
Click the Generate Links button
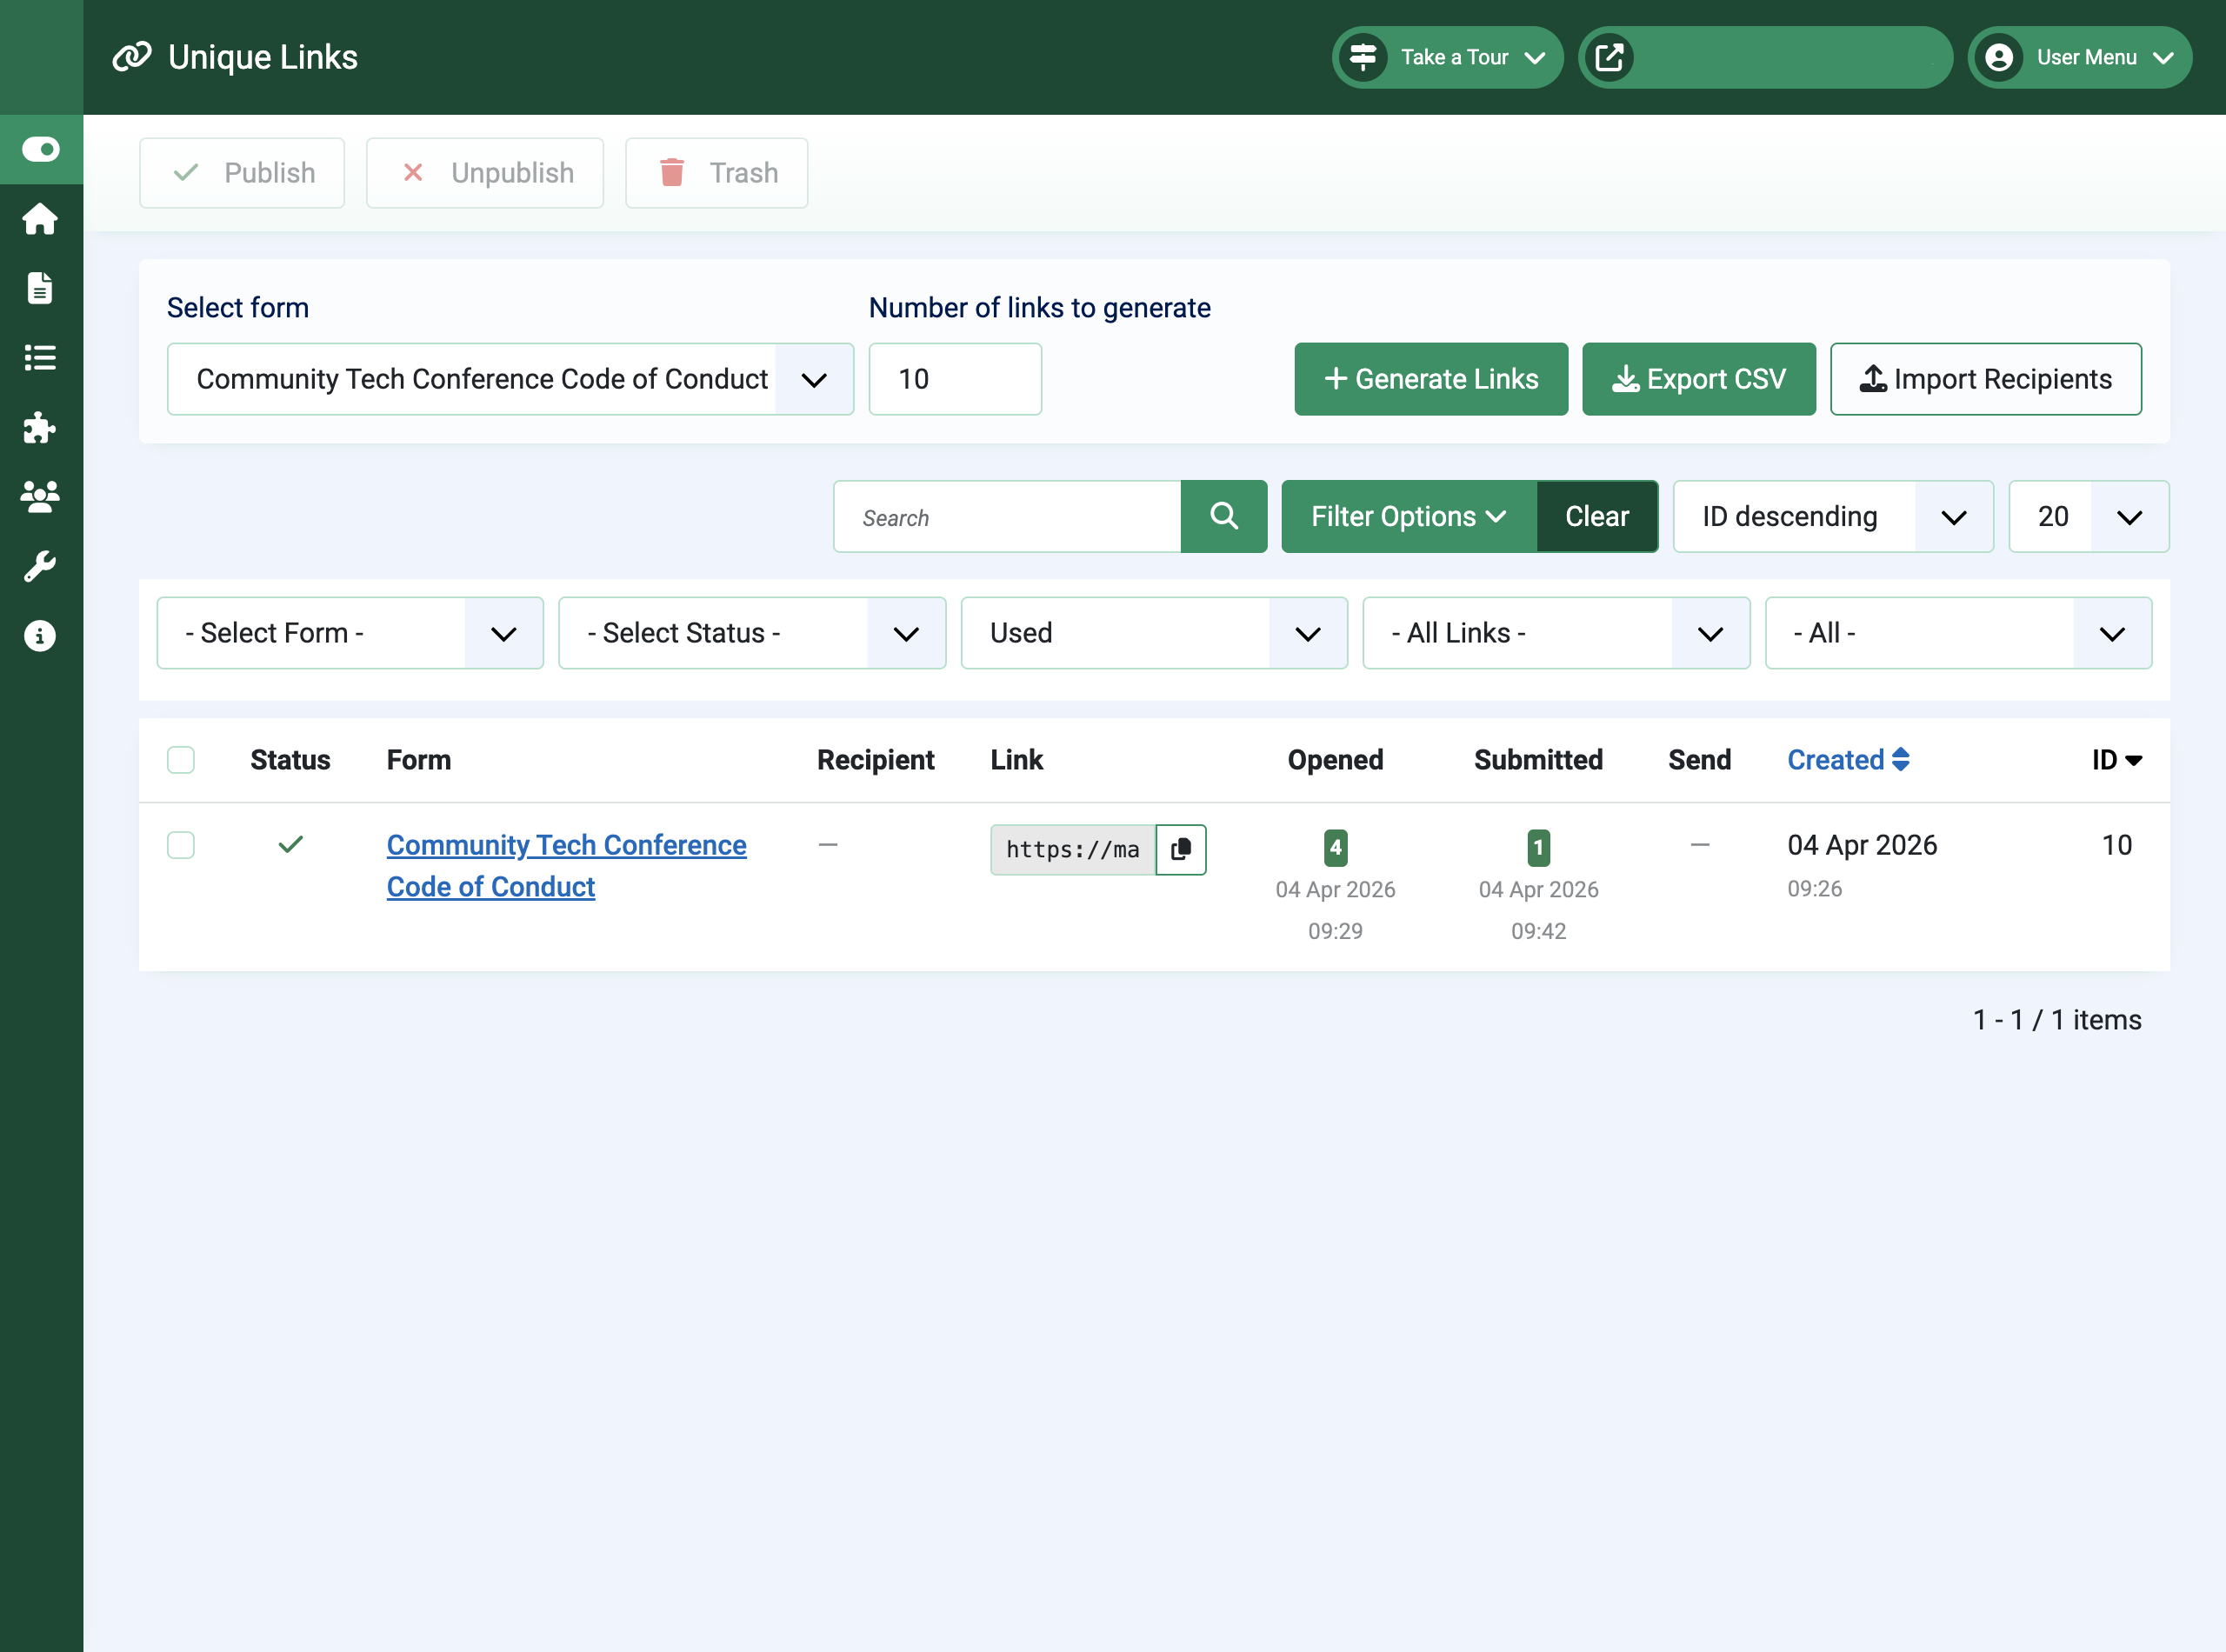coord(1430,379)
